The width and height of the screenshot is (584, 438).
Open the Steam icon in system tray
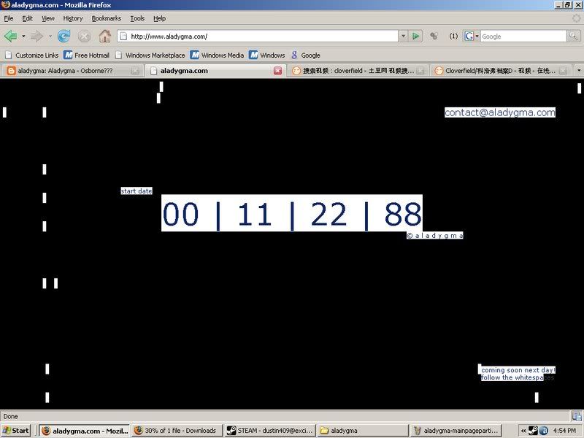[534, 430]
